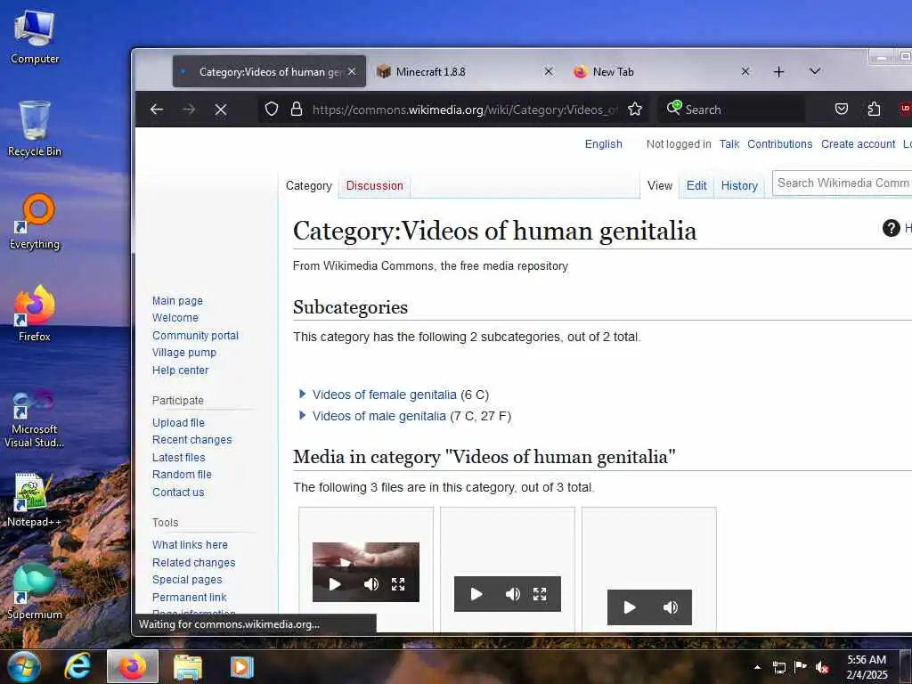Play the second video in the gallery
The height and width of the screenshot is (684, 912).
click(x=476, y=594)
